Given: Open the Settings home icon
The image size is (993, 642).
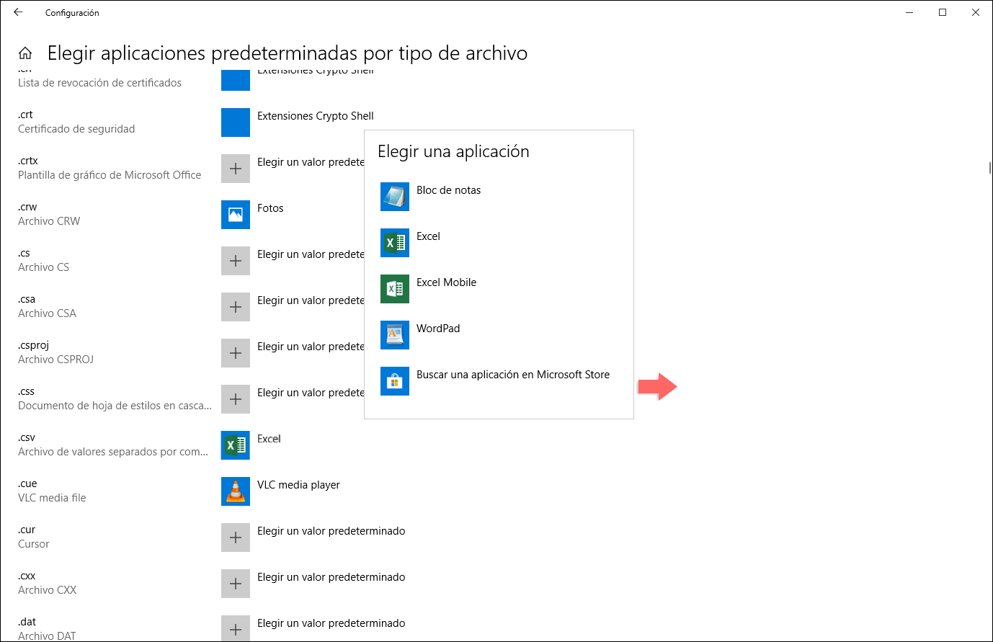Looking at the screenshot, I should pos(25,53).
